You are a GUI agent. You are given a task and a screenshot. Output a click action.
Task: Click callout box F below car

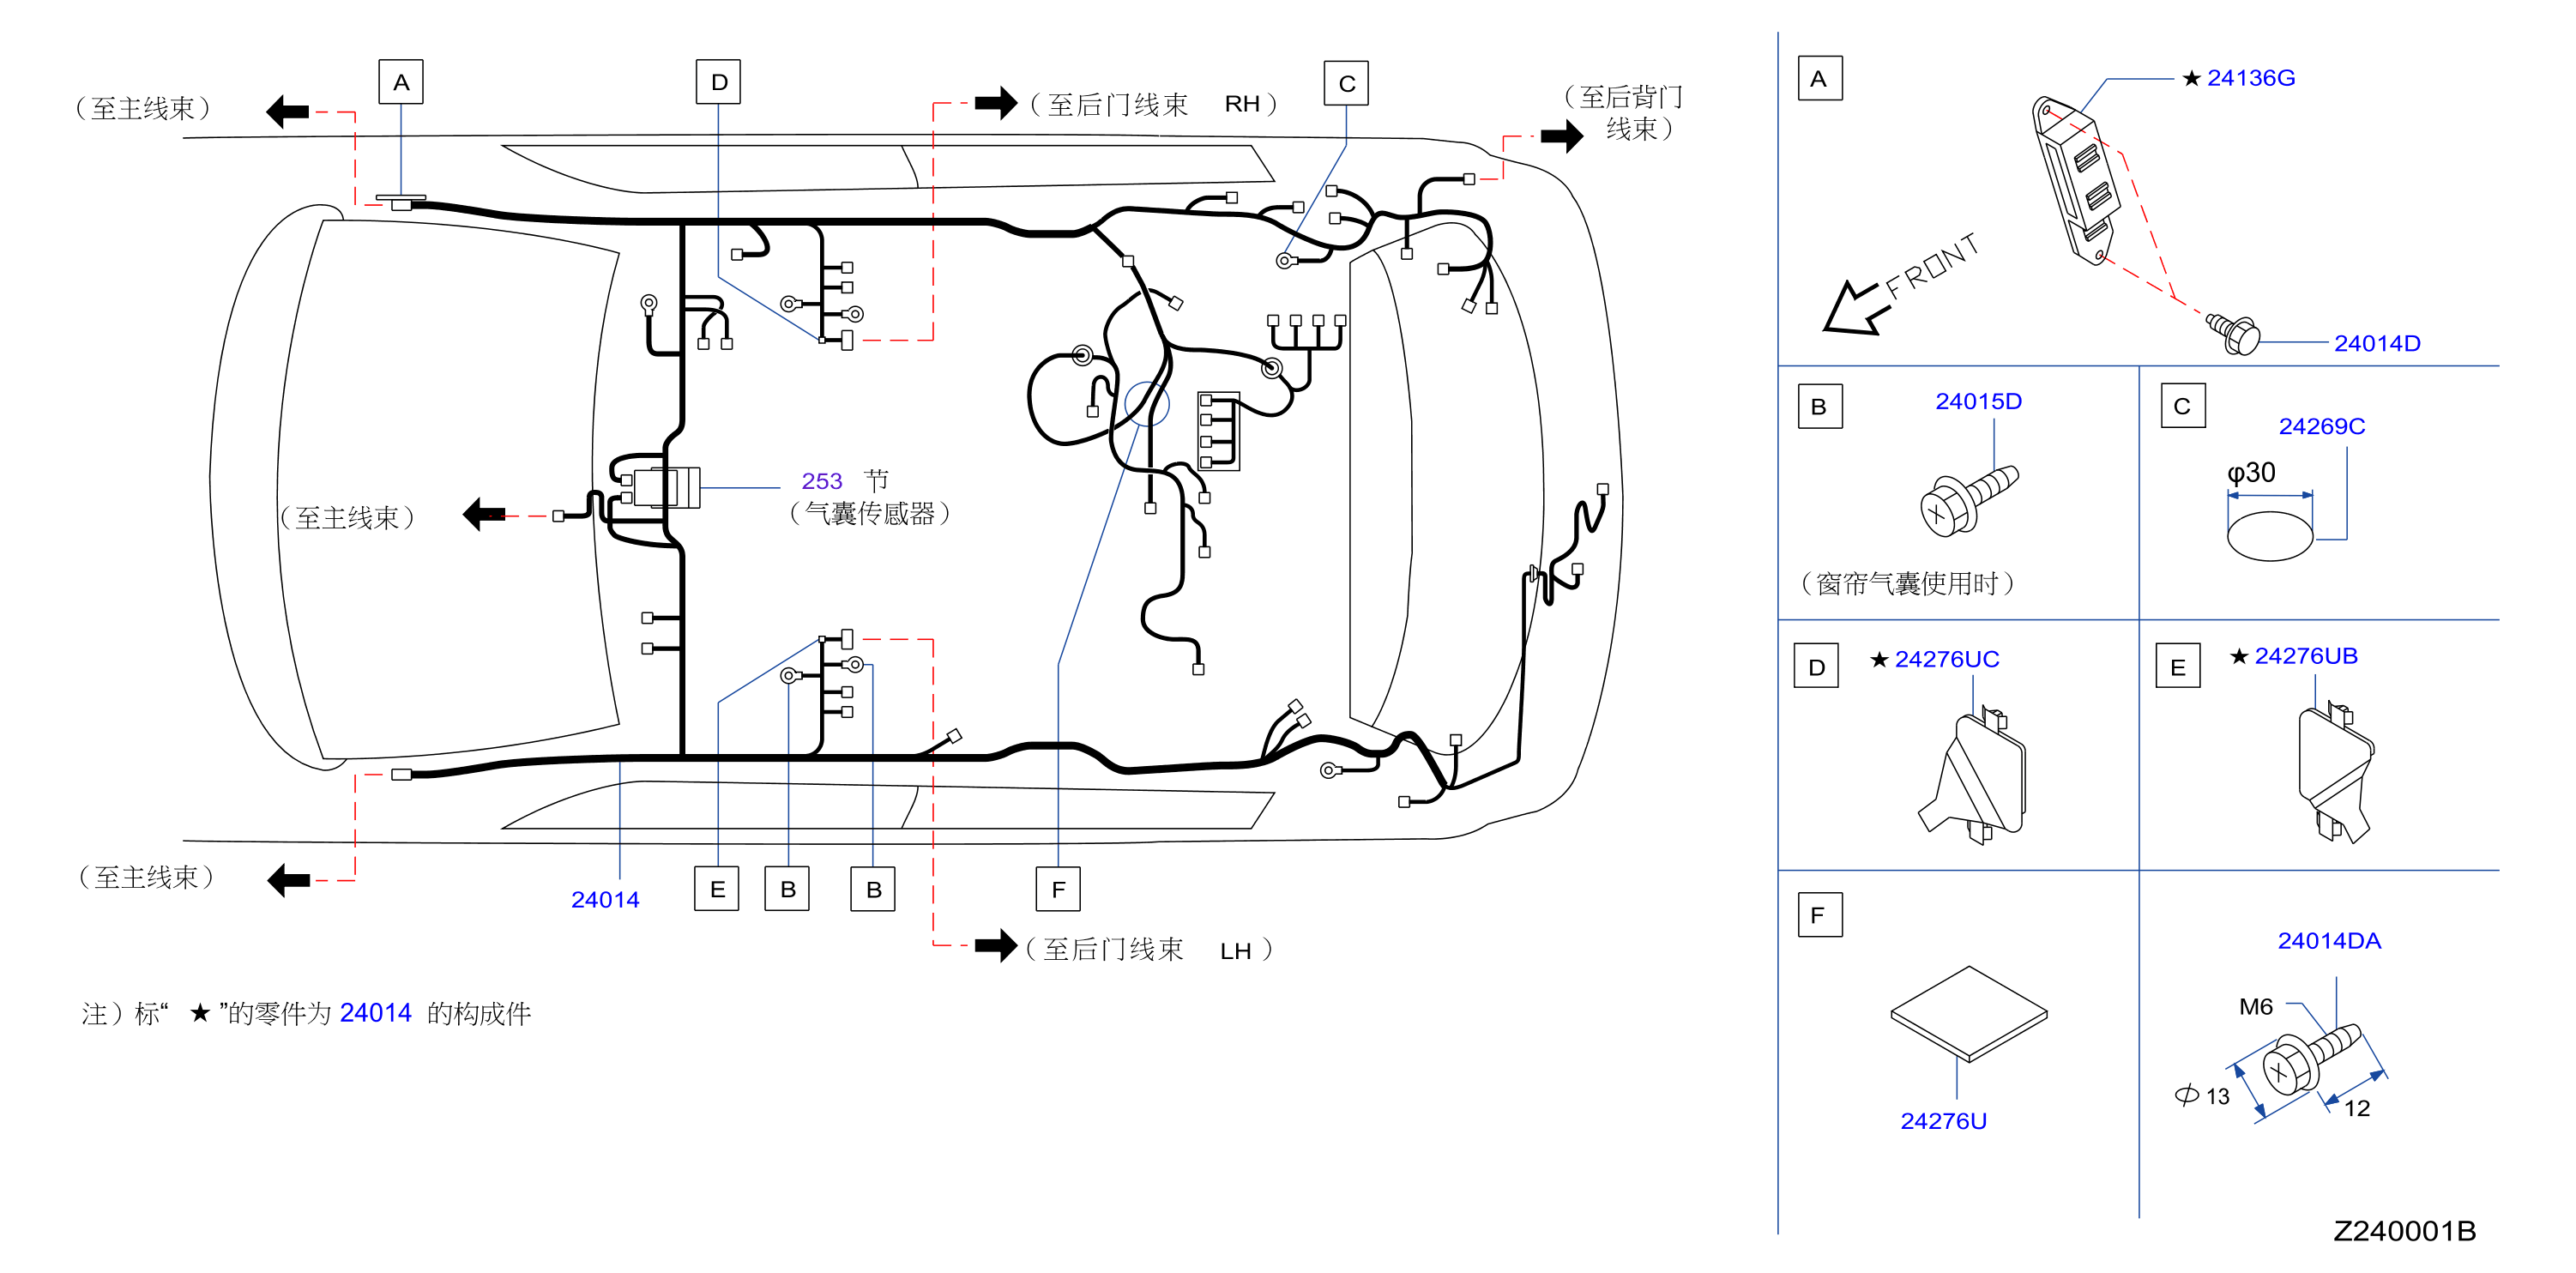(x=1058, y=889)
